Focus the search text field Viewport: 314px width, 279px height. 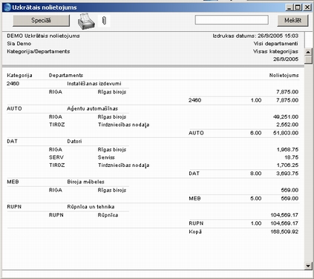pos(232,20)
